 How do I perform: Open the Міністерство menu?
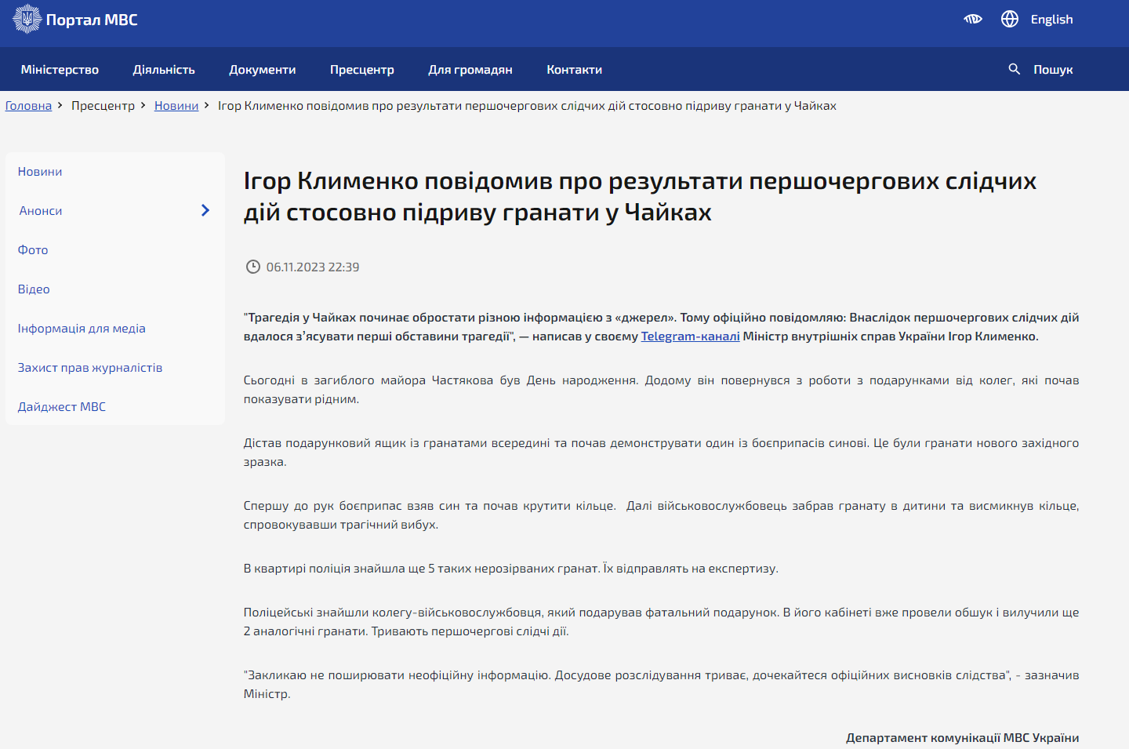pos(60,70)
